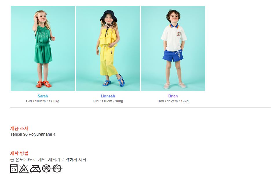Click the crossed-out bleach triangle icon
The height and width of the screenshot is (185, 278).
[24, 168]
